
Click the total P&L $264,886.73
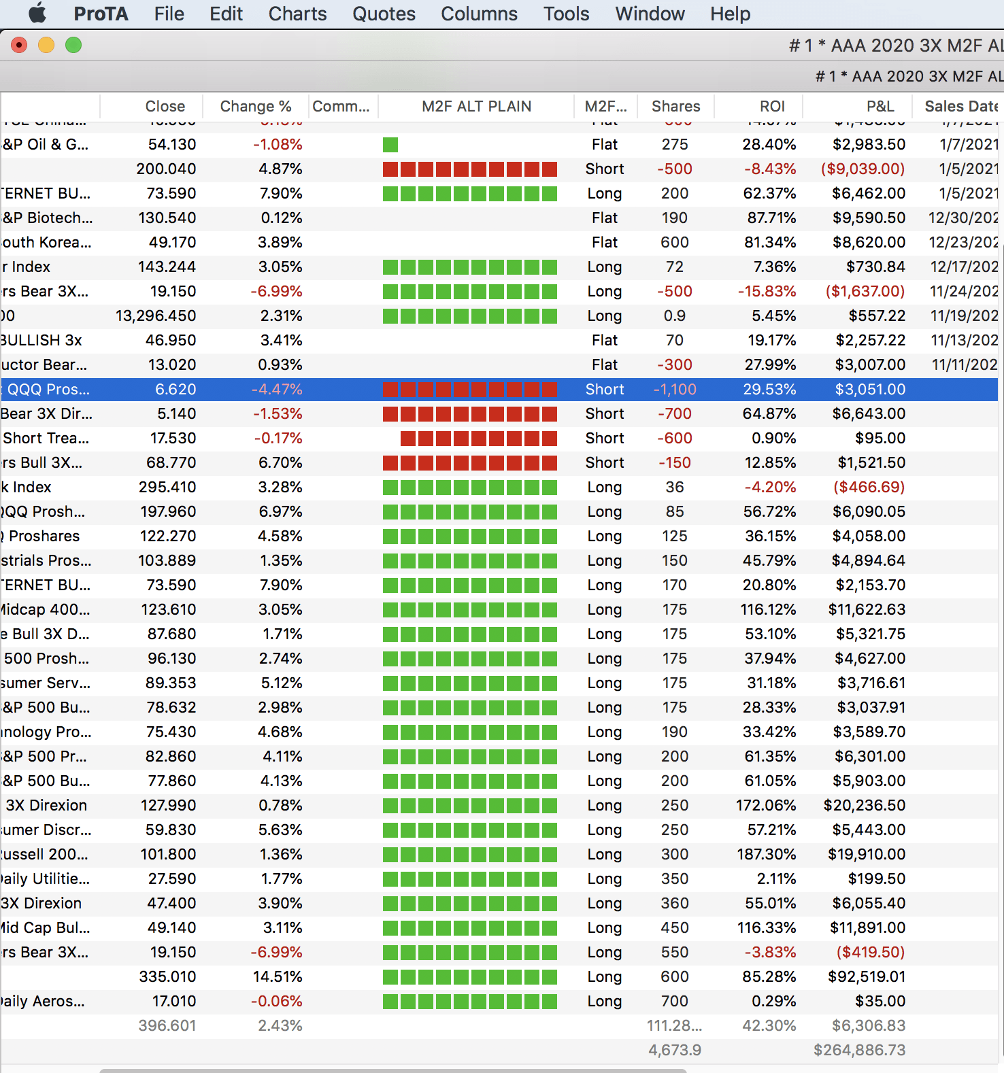point(860,1051)
